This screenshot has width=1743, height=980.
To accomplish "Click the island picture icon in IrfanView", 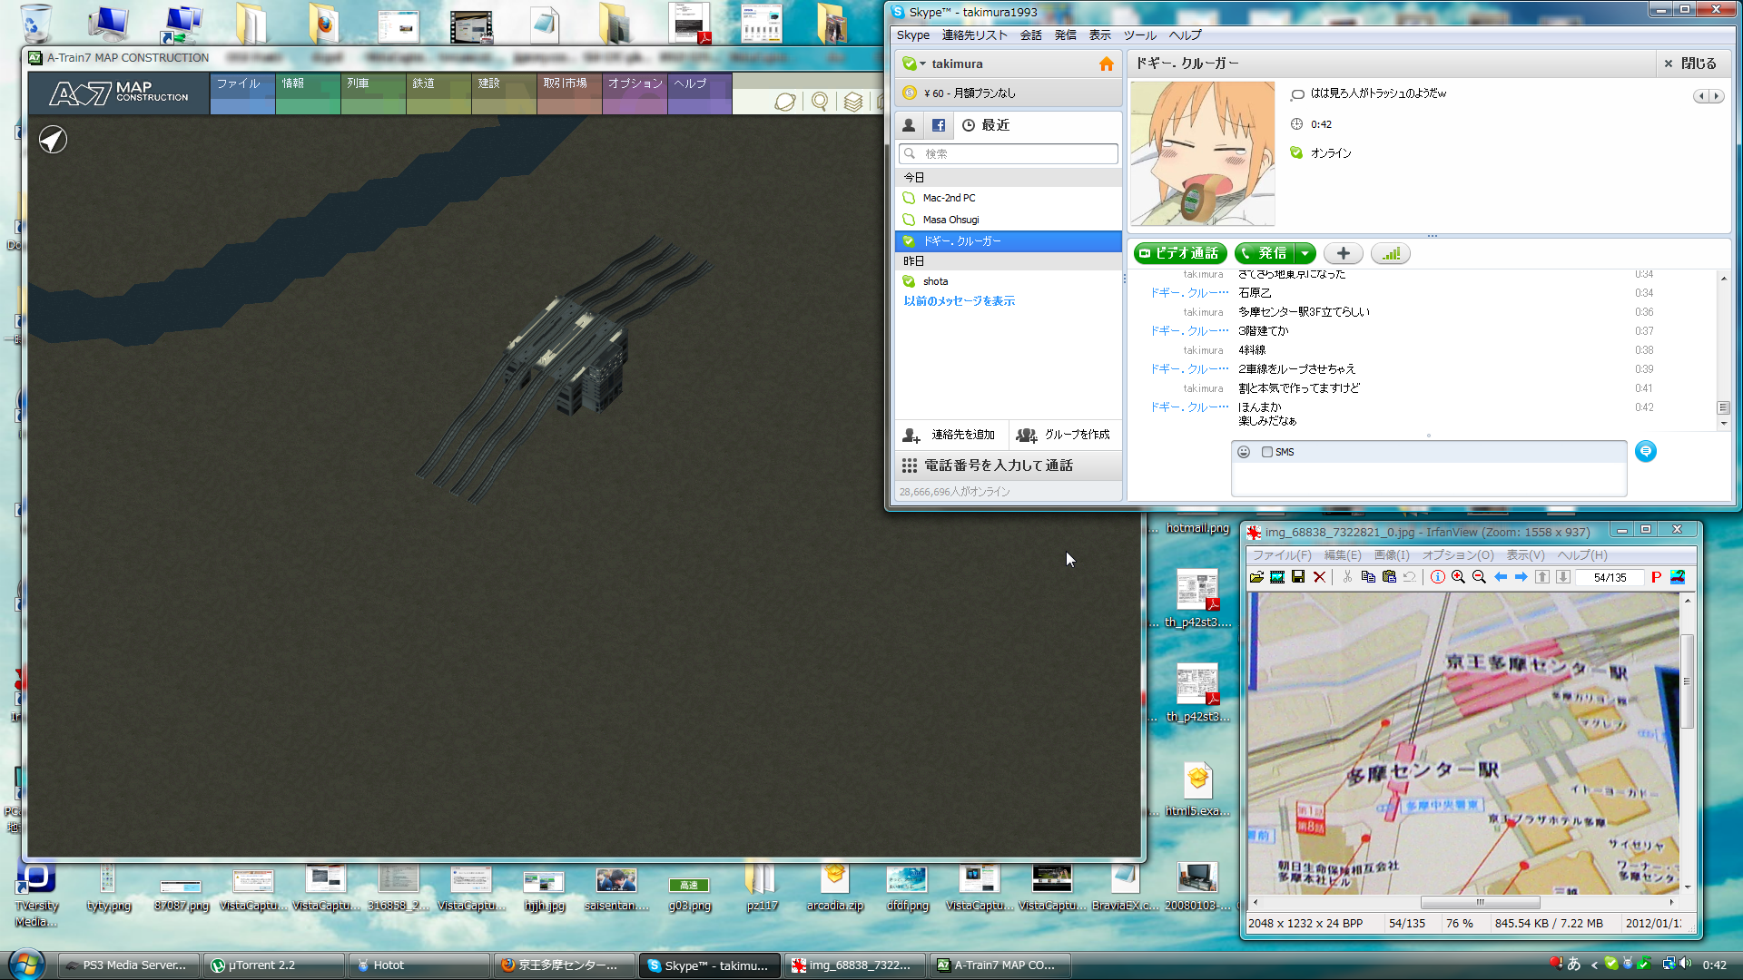I will (1677, 577).
